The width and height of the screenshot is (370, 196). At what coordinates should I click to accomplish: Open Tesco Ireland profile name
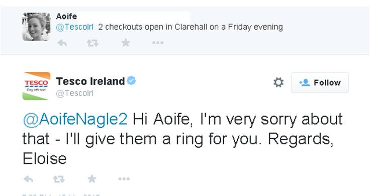coord(90,81)
